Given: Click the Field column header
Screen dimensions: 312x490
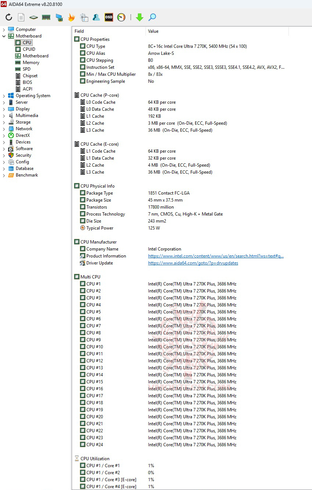Looking at the screenshot, I should pos(109,31).
